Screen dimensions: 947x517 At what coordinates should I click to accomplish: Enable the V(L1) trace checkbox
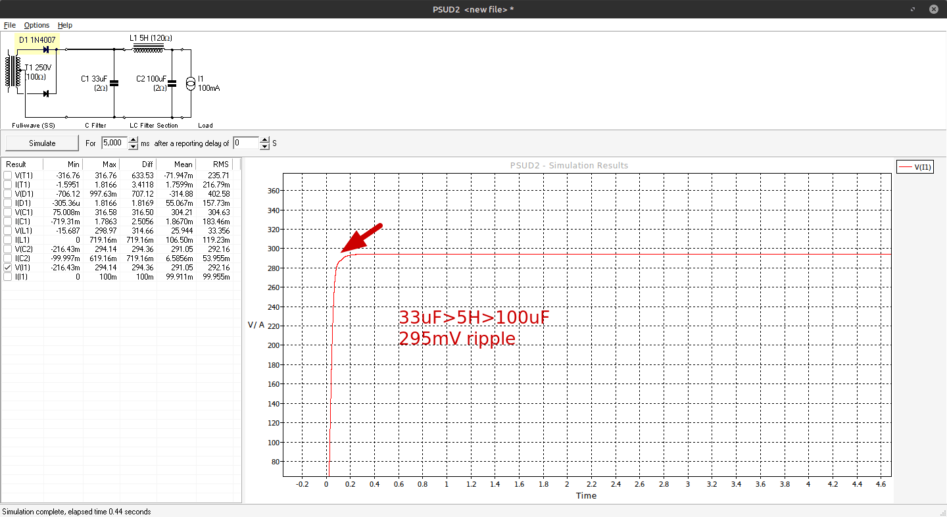[8, 231]
